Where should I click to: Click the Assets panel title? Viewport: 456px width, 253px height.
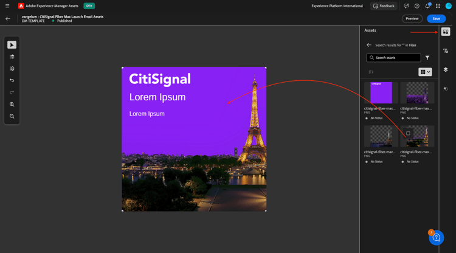click(x=370, y=30)
